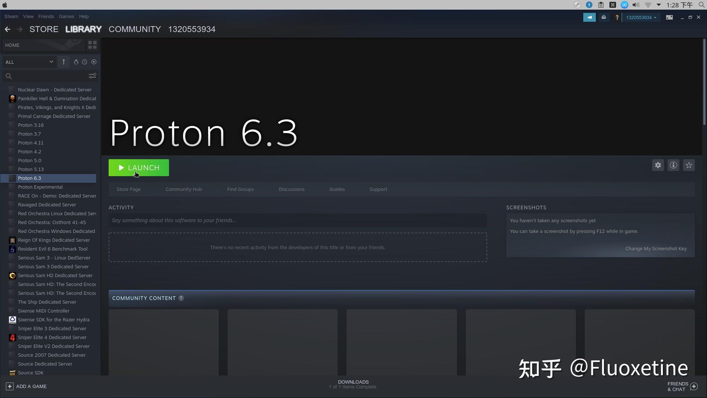Click the help question mark icon
The width and height of the screenshot is (707, 398).
(617, 17)
